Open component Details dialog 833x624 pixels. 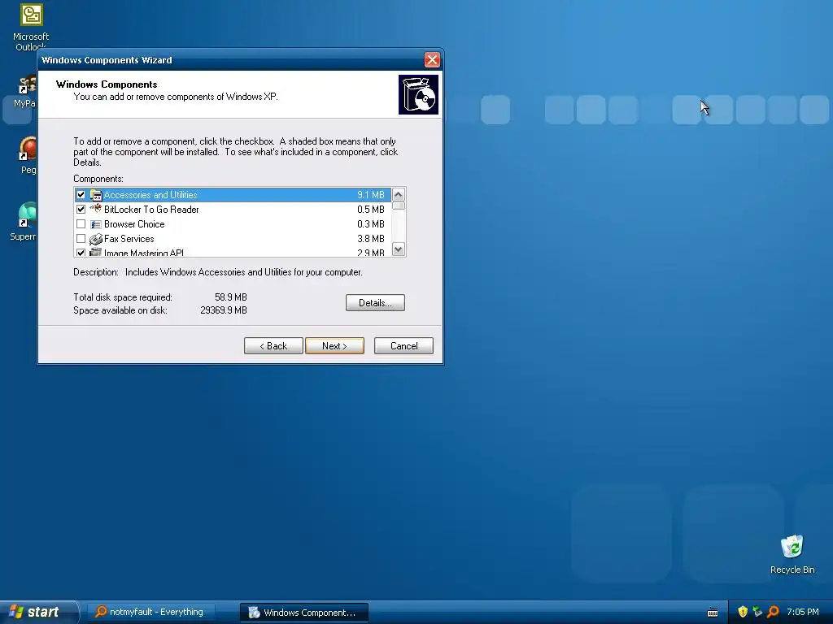click(x=375, y=303)
